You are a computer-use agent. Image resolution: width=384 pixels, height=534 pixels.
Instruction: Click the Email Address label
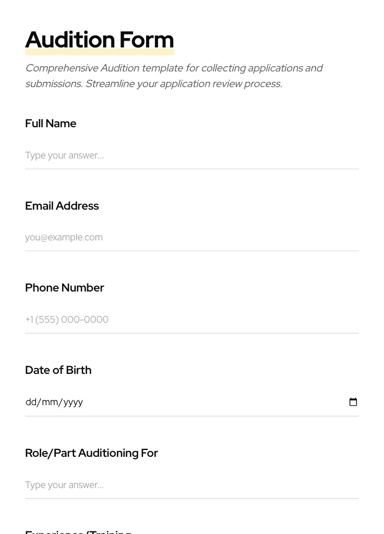(62, 206)
